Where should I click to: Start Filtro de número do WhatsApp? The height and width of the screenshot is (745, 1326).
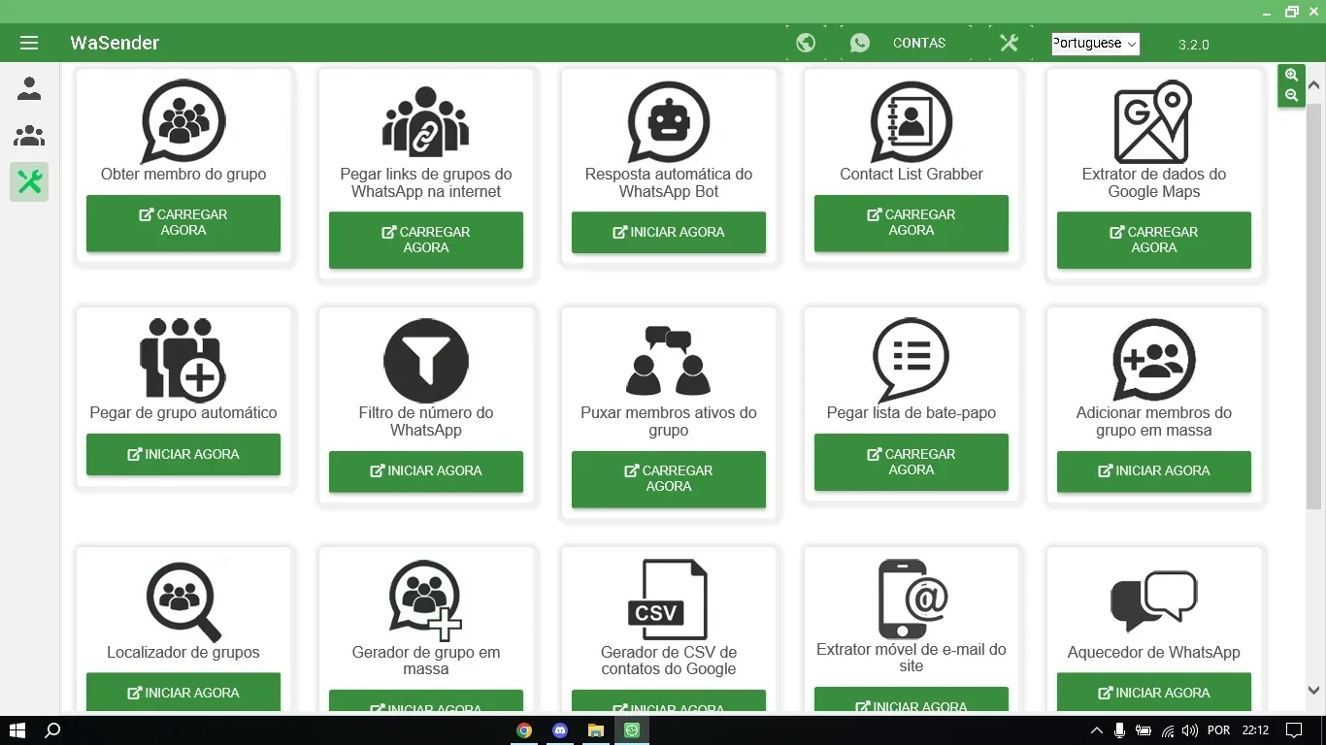tap(426, 470)
